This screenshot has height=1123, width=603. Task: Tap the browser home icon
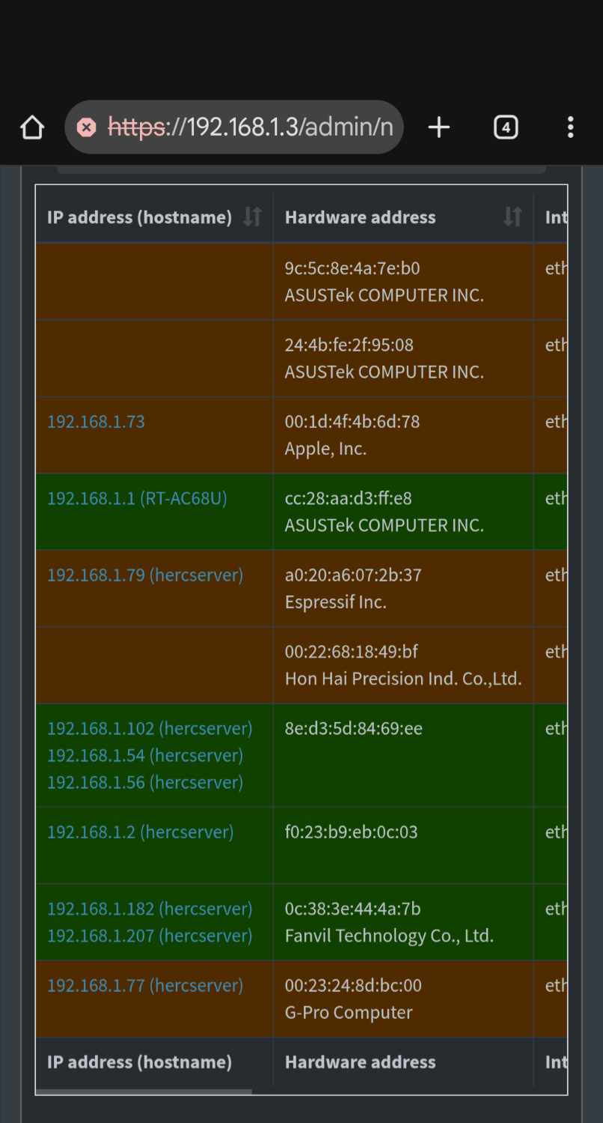click(32, 127)
